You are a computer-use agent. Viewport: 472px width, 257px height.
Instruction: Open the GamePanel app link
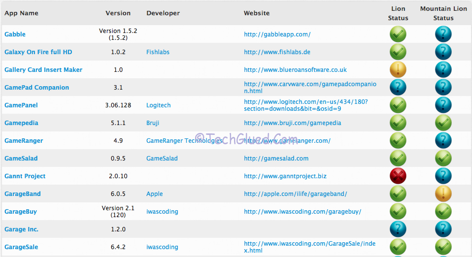tap(21, 105)
